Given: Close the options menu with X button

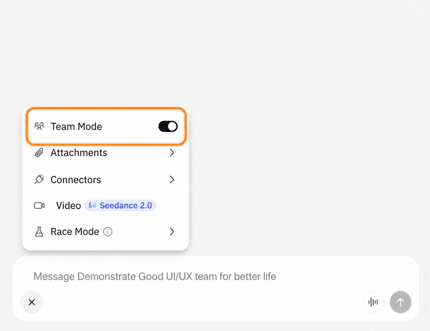Looking at the screenshot, I should click(x=32, y=302).
